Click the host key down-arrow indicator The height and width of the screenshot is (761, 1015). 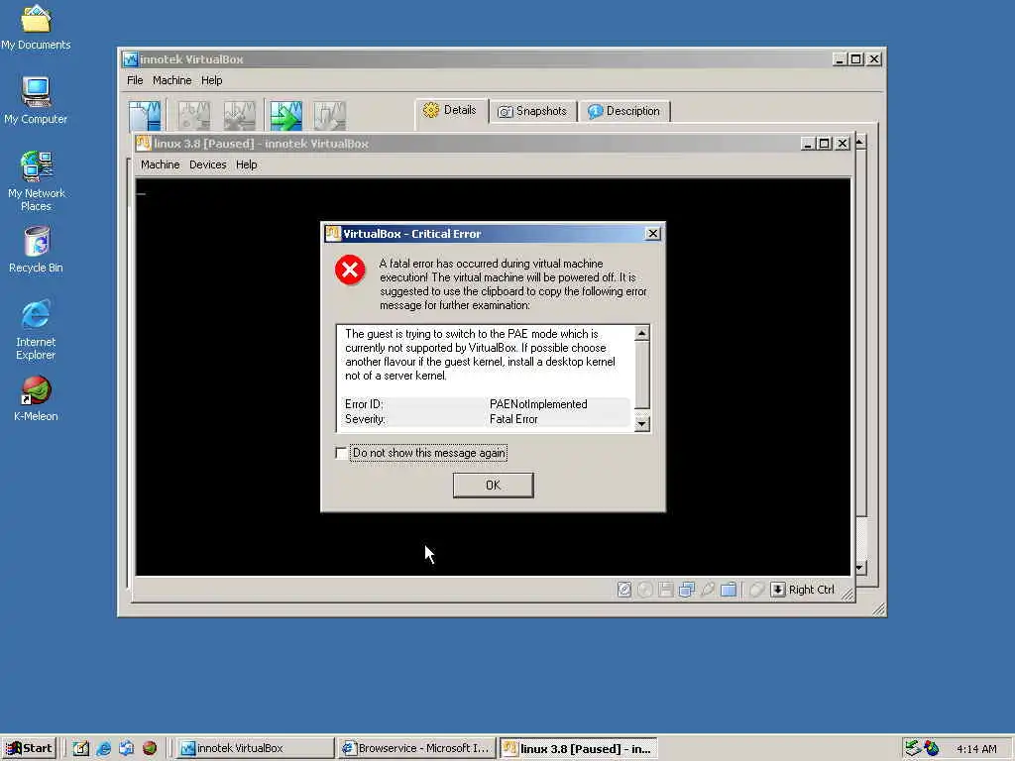(x=777, y=590)
